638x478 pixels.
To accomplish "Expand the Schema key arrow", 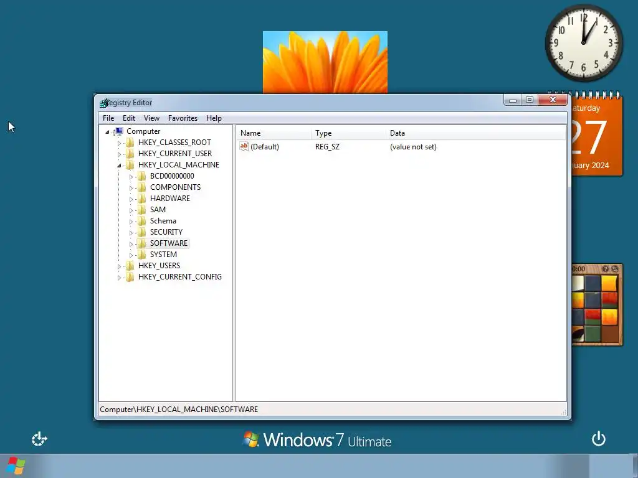I will pos(131,222).
